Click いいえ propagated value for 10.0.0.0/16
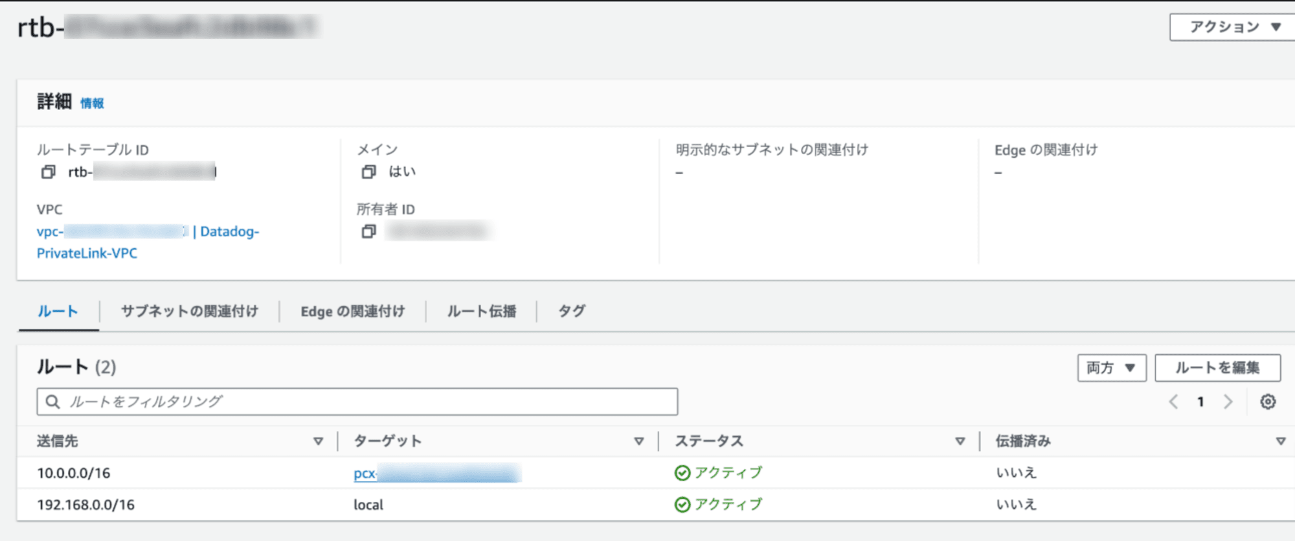The image size is (1295, 541). tap(1016, 473)
